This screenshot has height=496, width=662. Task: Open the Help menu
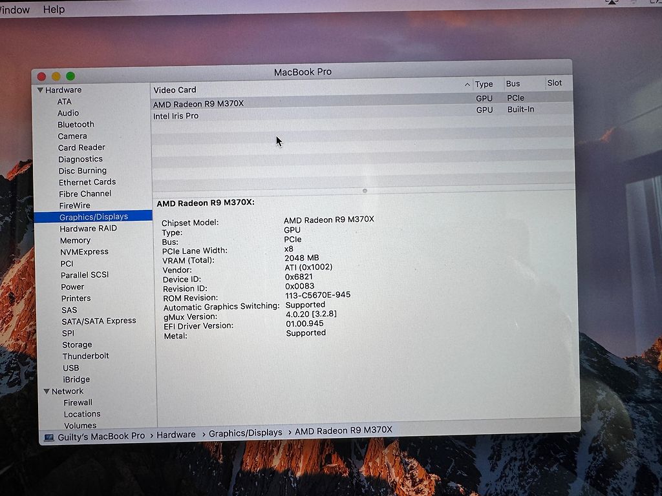tap(54, 9)
